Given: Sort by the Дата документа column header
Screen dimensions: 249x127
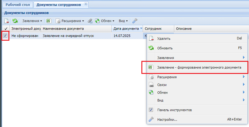Looking at the screenshot, I should point(126,29).
